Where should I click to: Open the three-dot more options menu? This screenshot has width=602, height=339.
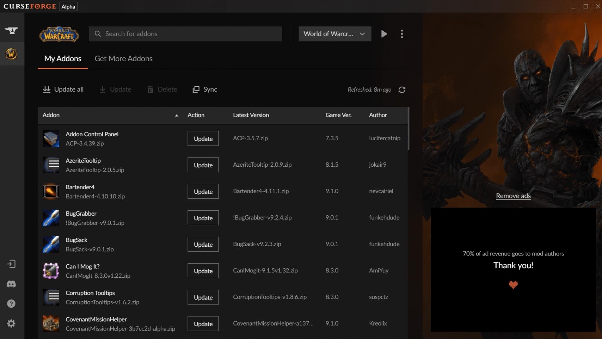pyautogui.click(x=402, y=34)
